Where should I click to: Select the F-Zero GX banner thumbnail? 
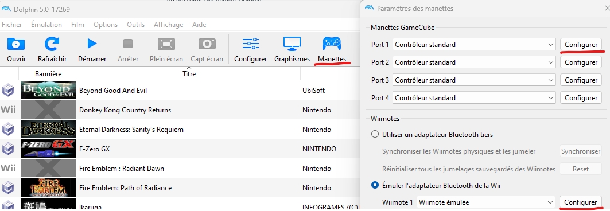click(48, 149)
